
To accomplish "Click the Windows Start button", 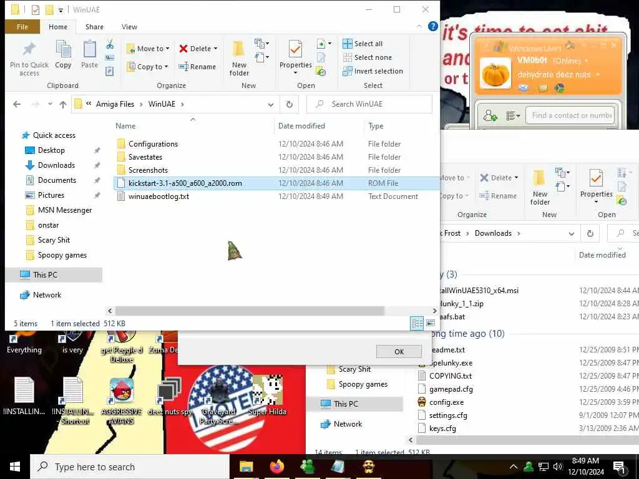I will (x=15, y=467).
